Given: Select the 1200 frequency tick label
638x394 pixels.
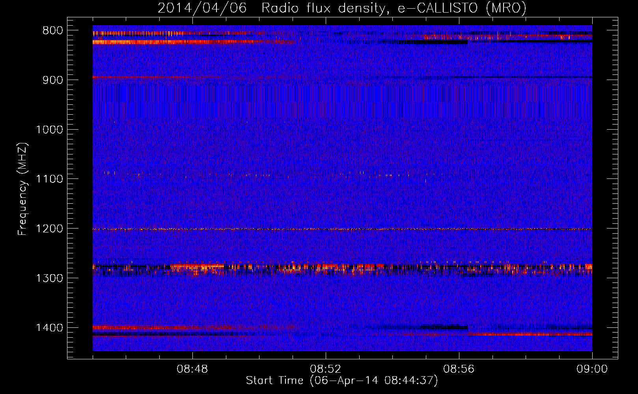Looking at the screenshot, I should pyautogui.click(x=49, y=229).
